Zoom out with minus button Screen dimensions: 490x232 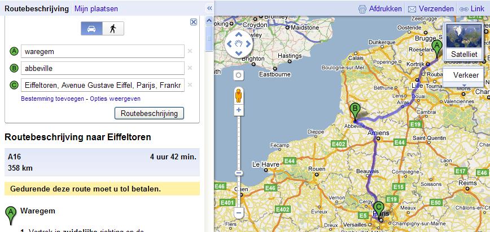coord(239,213)
